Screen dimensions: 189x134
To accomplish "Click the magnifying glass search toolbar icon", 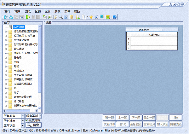I will click(x=60, y=17).
